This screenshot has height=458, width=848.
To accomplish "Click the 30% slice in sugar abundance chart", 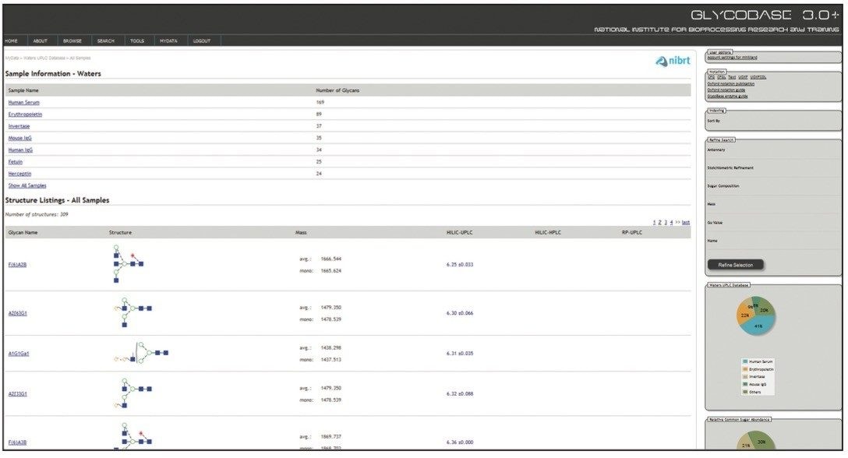I will point(761,442).
